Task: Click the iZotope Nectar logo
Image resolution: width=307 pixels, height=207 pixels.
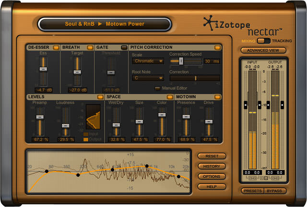Action: (x=243, y=26)
